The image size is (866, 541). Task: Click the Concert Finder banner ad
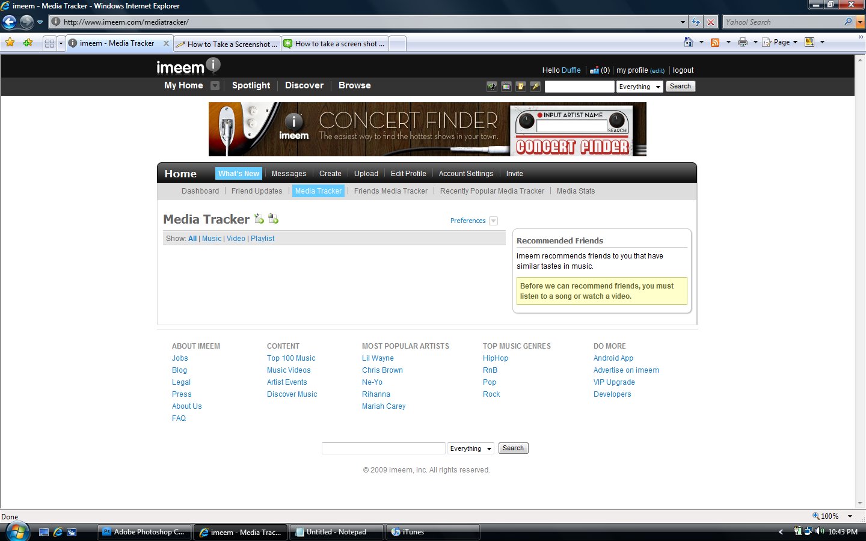[428, 129]
